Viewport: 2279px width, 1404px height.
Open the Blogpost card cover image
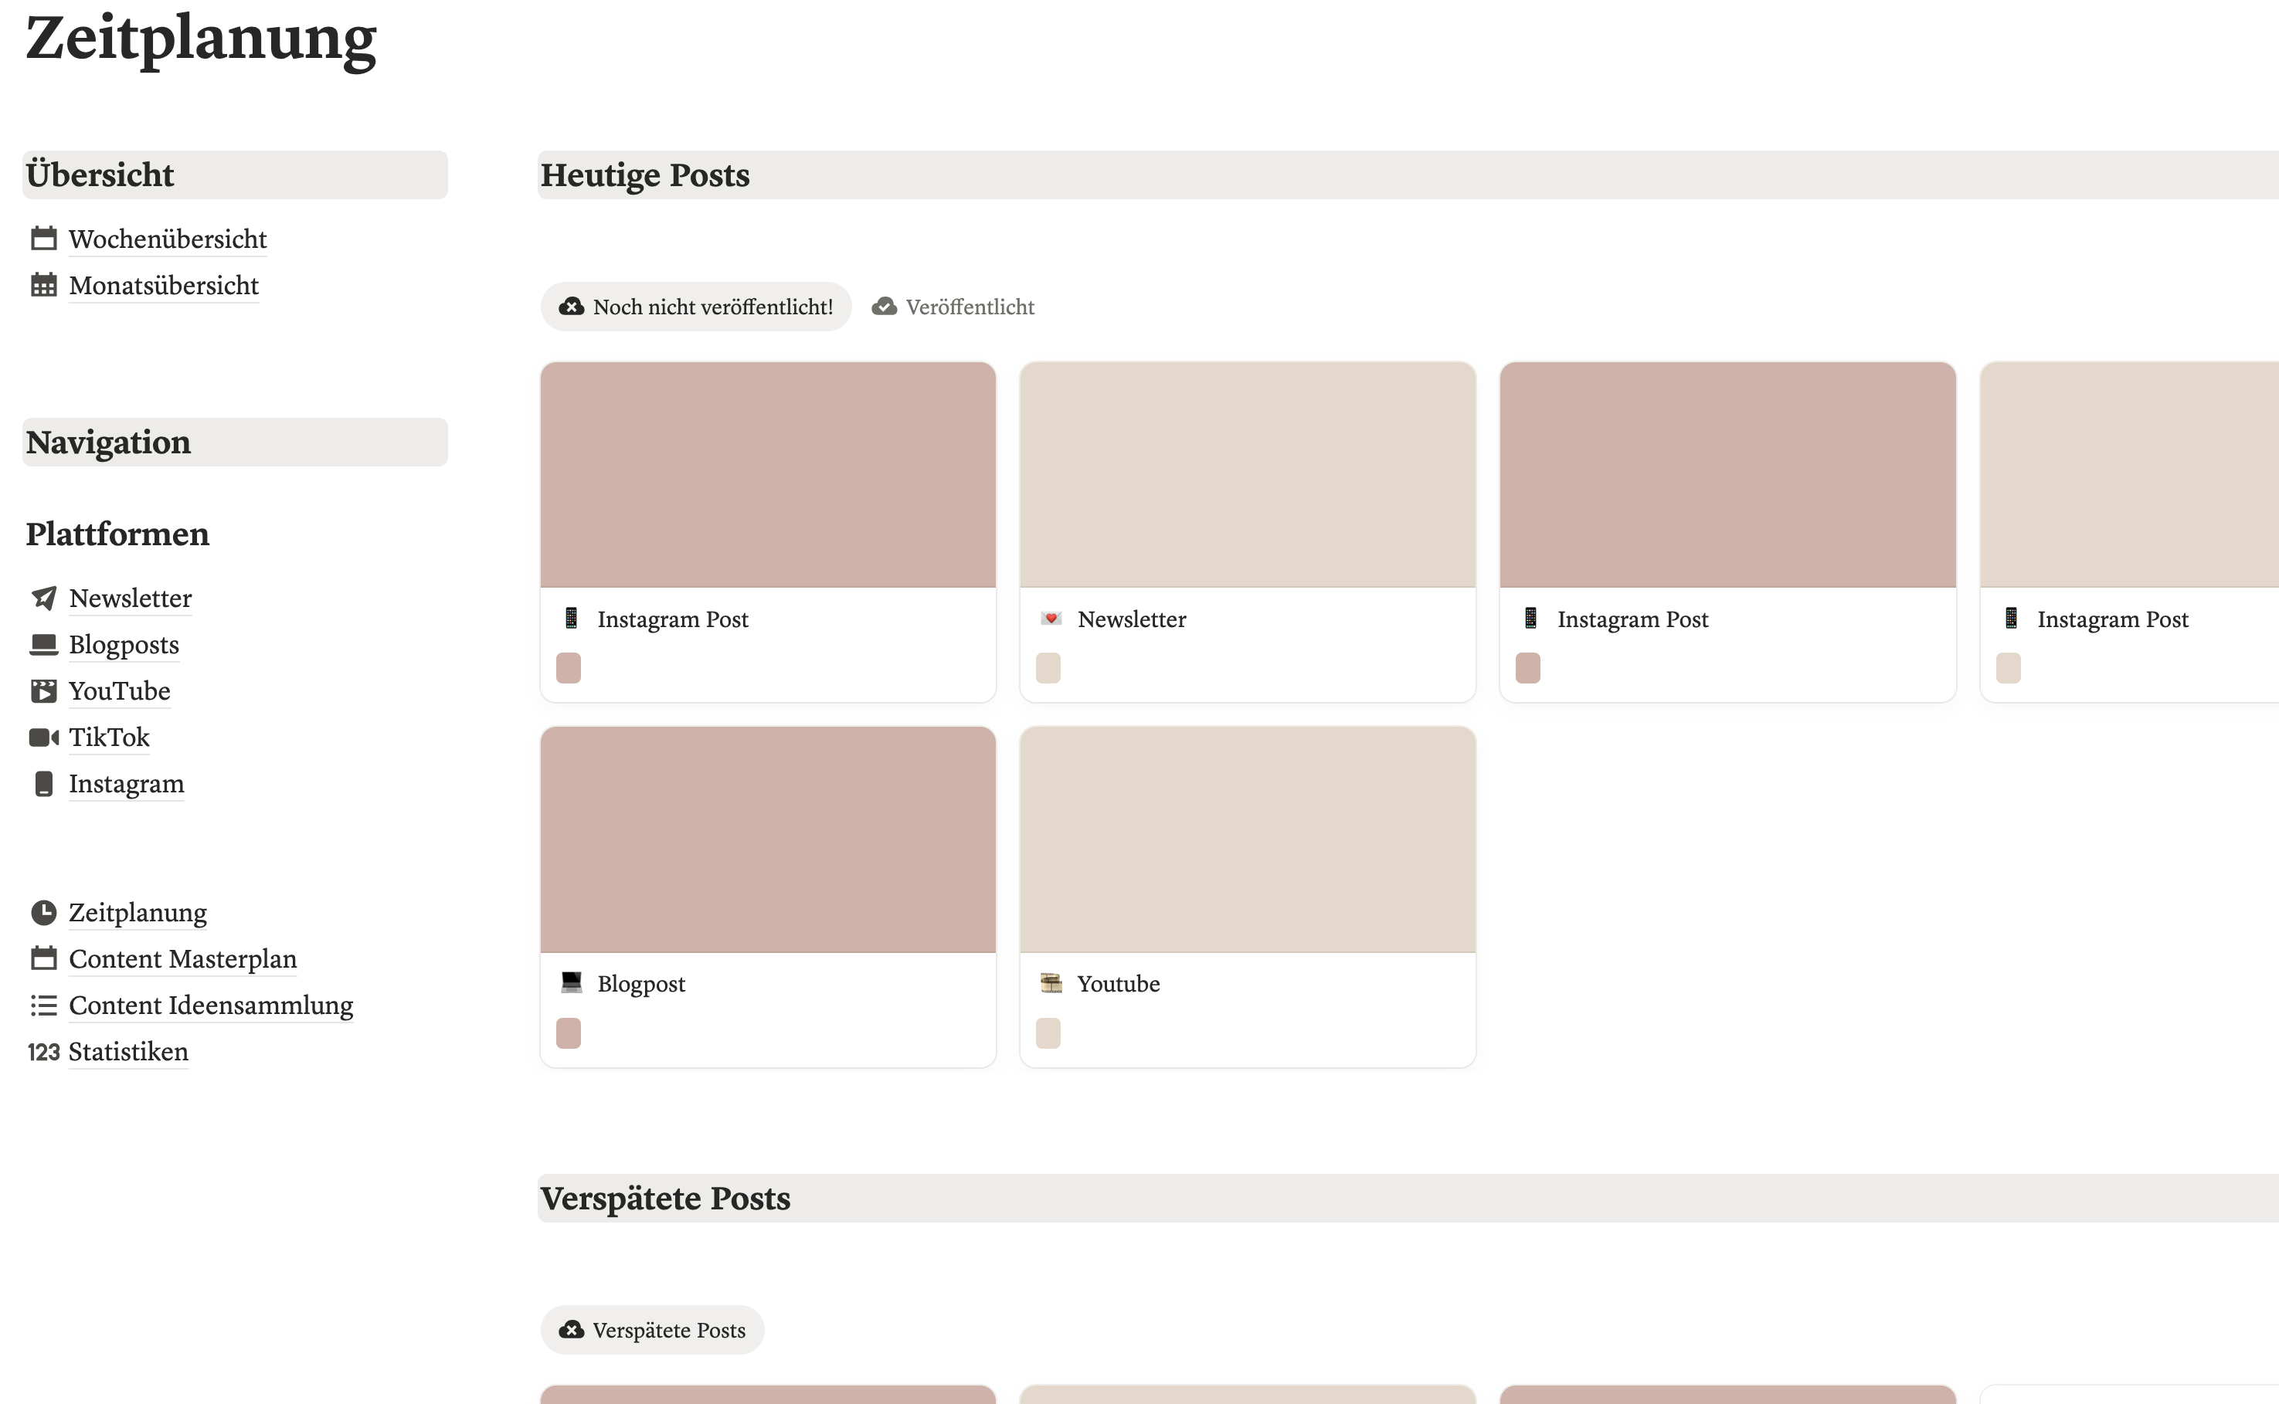pyautogui.click(x=768, y=839)
